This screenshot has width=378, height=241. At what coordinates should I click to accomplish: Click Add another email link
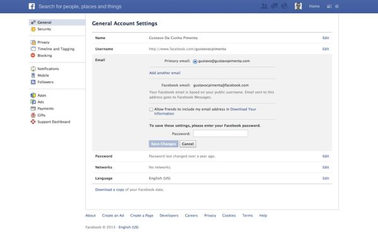pyautogui.click(x=164, y=73)
